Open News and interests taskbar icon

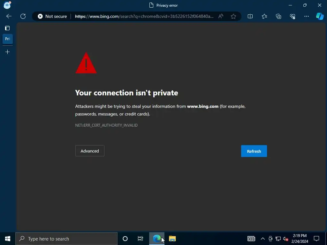tap(251, 239)
